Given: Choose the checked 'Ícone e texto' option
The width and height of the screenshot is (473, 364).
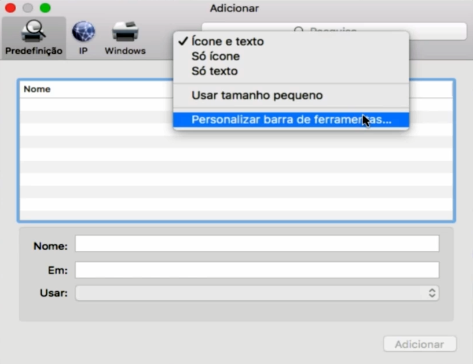Looking at the screenshot, I should click(227, 42).
